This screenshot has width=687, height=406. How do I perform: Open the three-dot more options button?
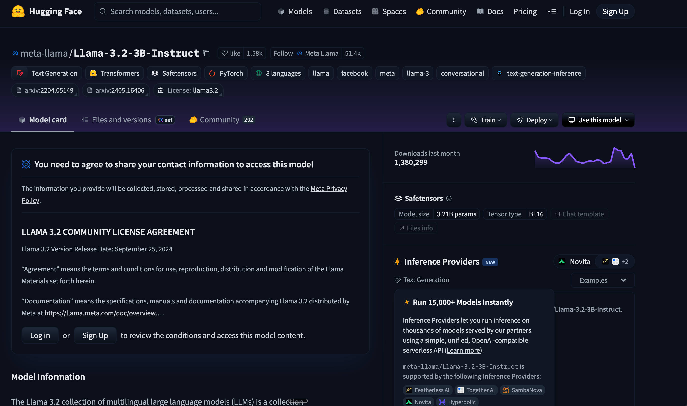(x=454, y=120)
